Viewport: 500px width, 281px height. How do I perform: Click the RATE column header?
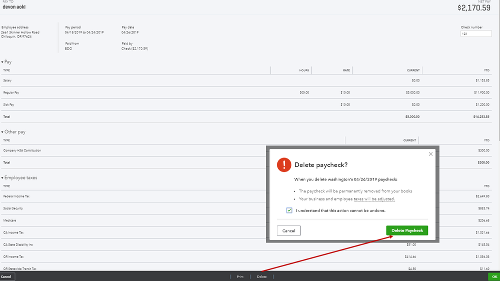[346, 70]
